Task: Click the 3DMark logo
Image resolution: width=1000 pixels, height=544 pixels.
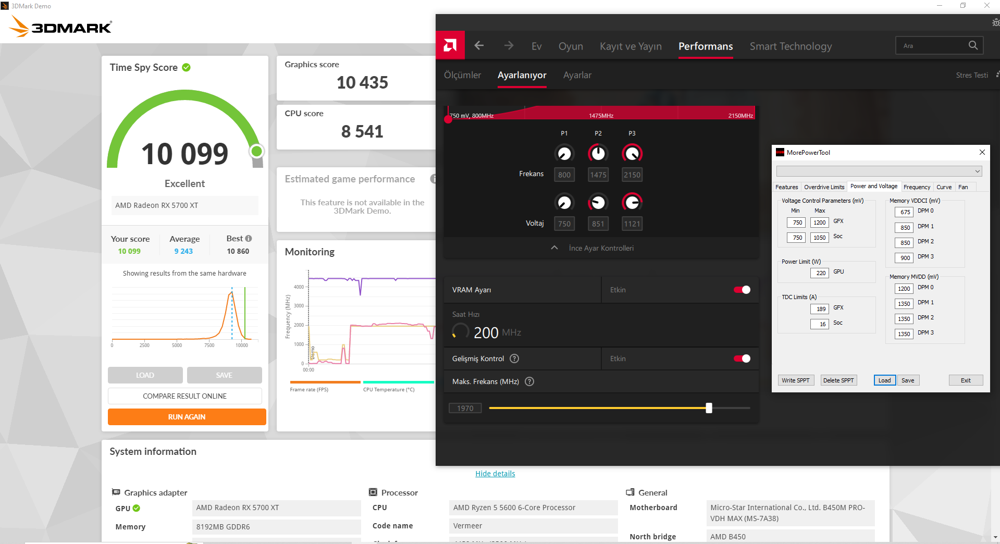Action: [x=60, y=27]
